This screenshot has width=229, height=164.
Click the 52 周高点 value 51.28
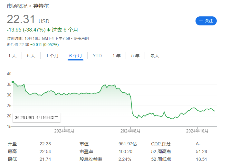(201, 151)
